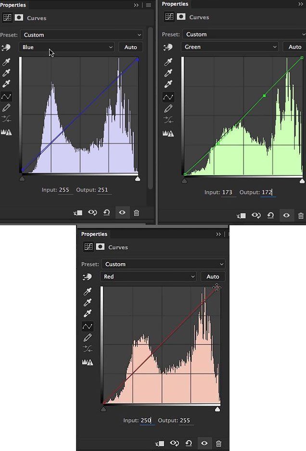306x451 pixels.
Task: Select the edit points curve tool in the Red panel
Action: click(x=88, y=326)
